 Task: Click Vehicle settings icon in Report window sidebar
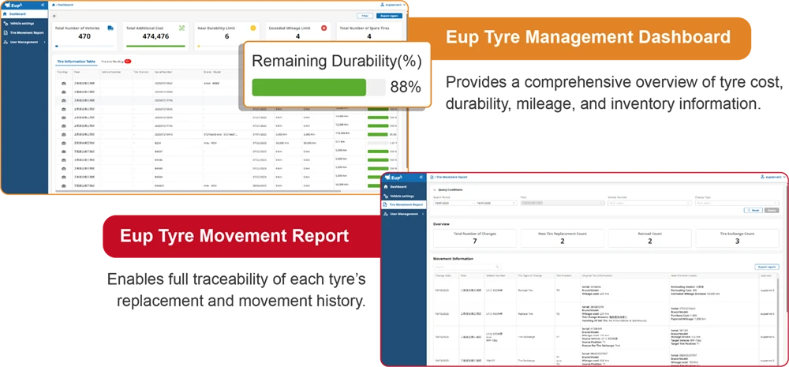pyautogui.click(x=386, y=196)
